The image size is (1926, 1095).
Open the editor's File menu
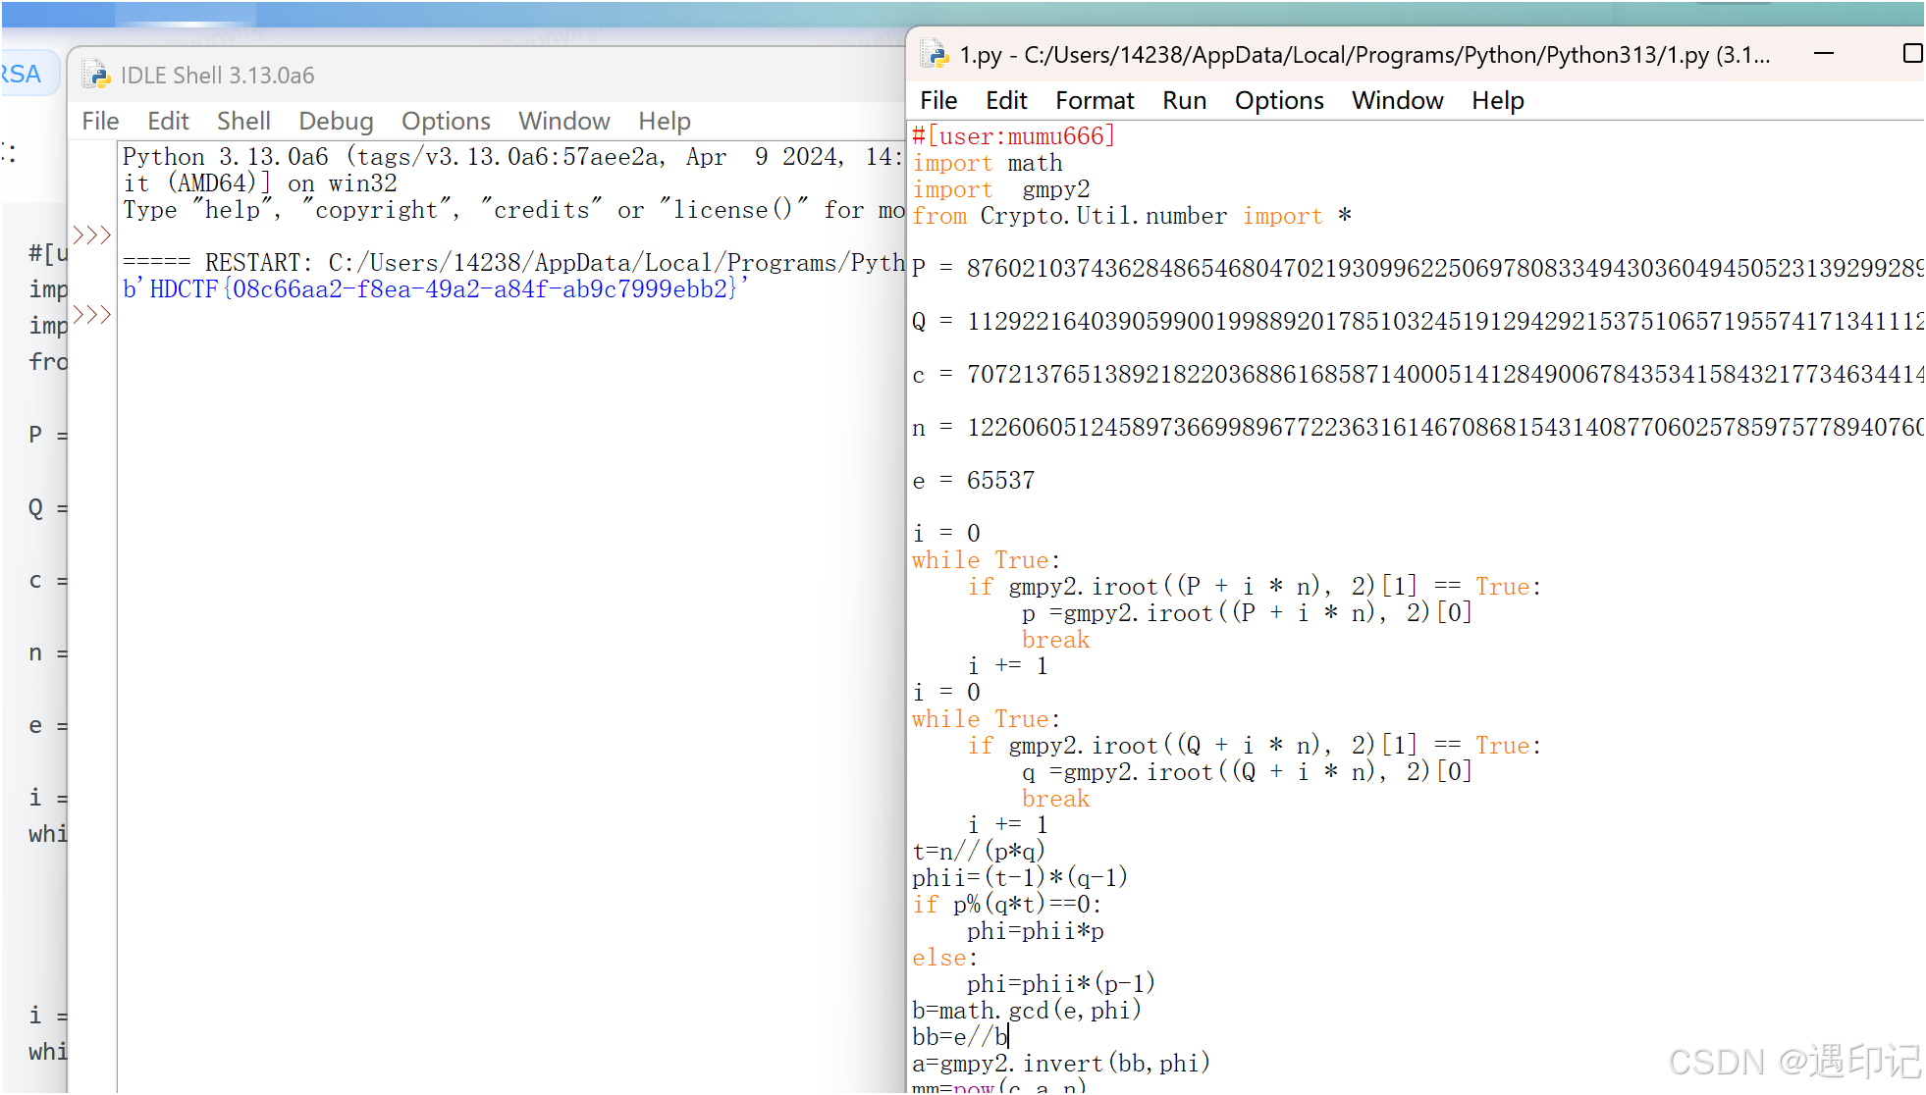pyautogui.click(x=938, y=100)
